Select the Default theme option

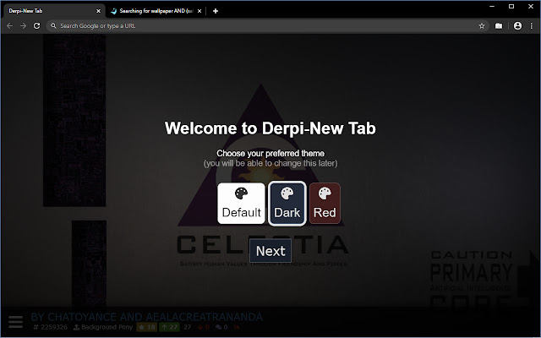tap(241, 203)
